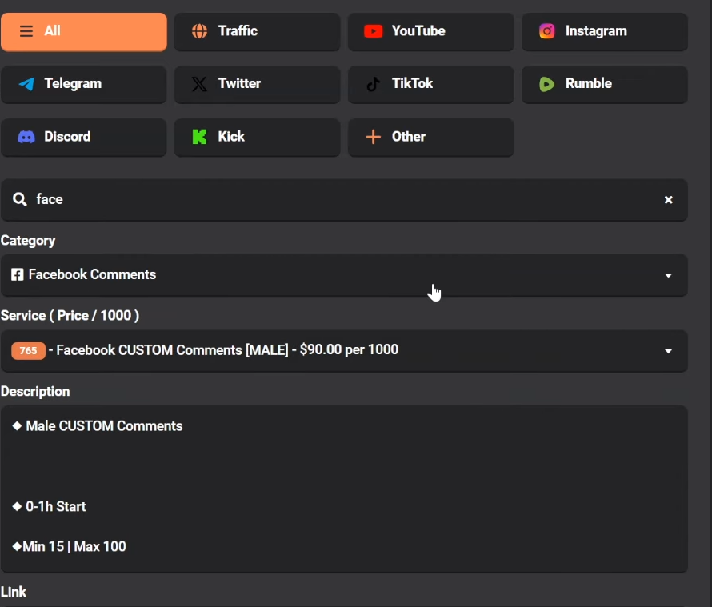Click the magnifying glass search icon
The image size is (712, 607).
(20, 199)
